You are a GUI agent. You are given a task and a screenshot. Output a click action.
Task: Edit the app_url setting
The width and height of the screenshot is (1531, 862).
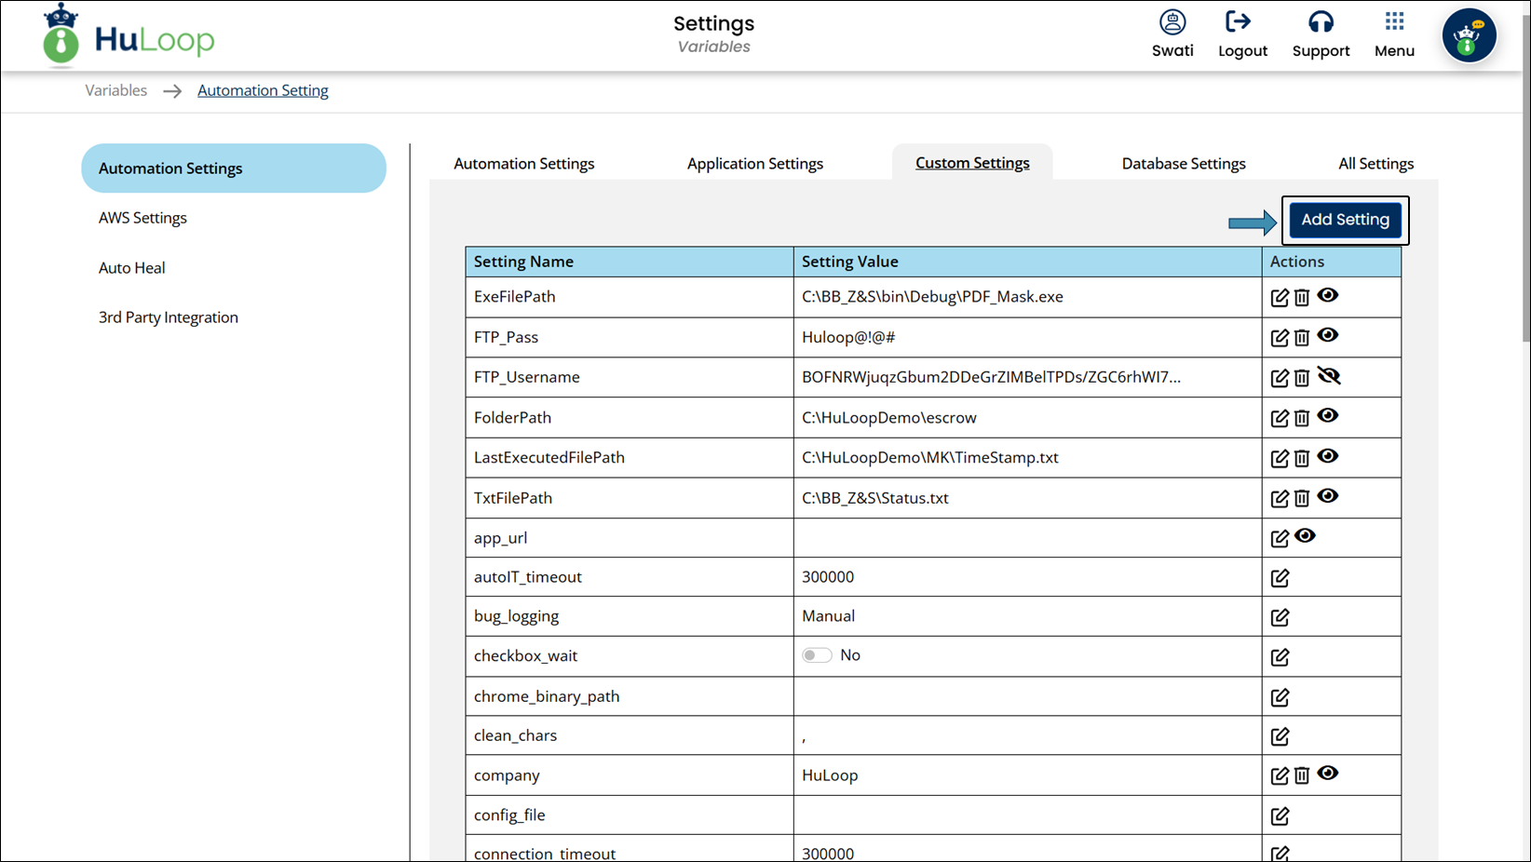pyautogui.click(x=1280, y=538)
